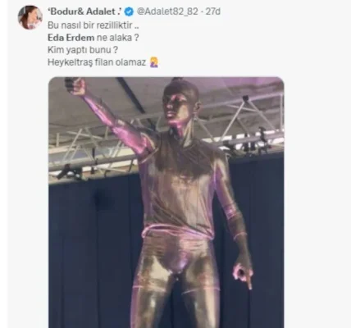Click the statue's raised fist in photo
Screen dimensions: 351x328
click(76, 85)
